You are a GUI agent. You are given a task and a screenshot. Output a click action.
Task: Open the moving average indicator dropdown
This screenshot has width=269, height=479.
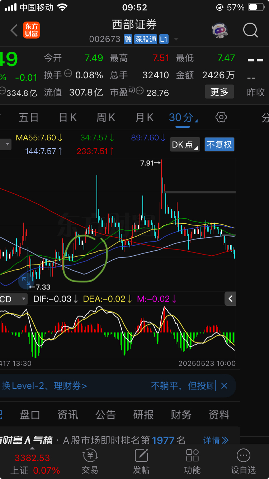(6, 145)
